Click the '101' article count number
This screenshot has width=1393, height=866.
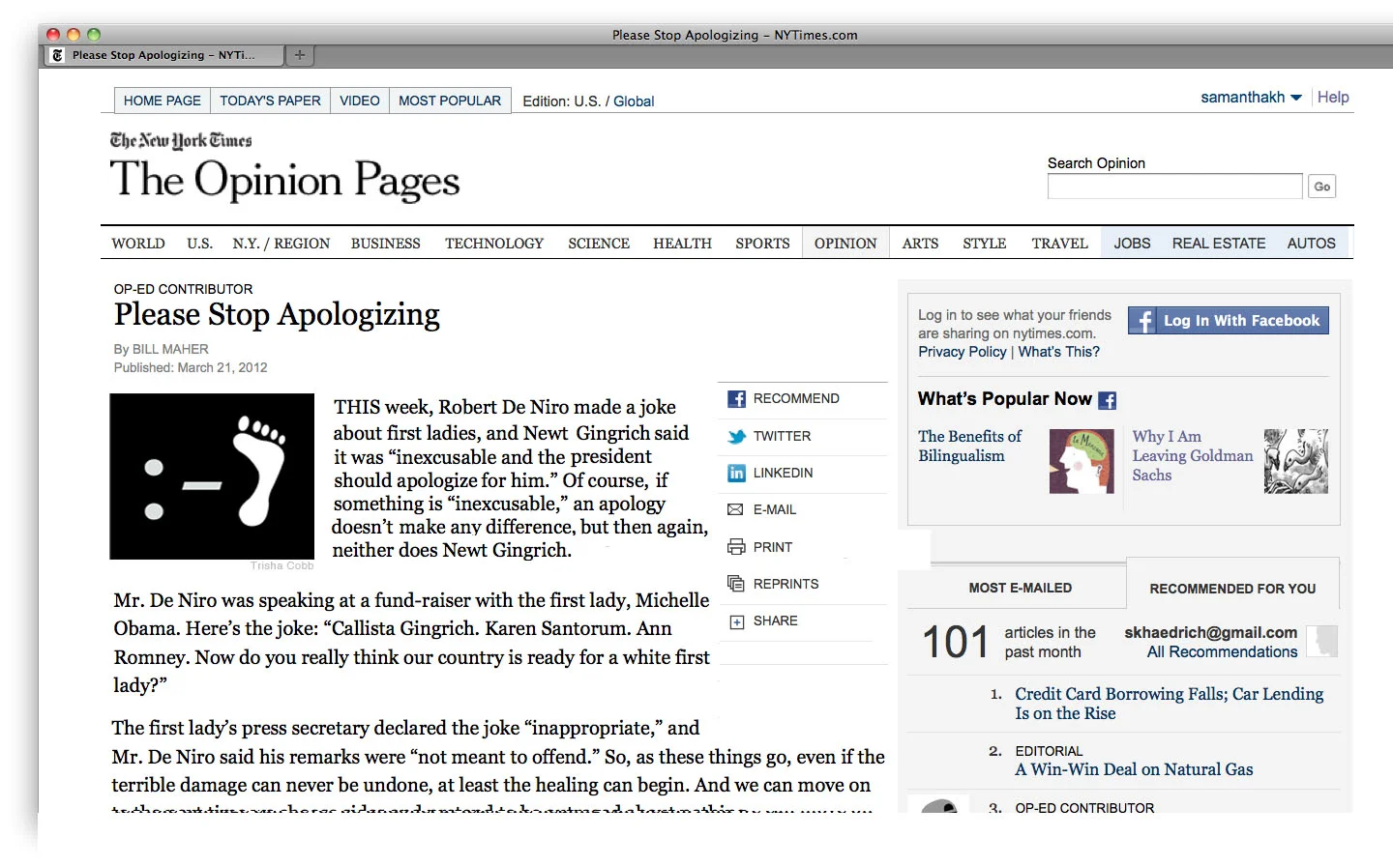click(x=956, y=642)
